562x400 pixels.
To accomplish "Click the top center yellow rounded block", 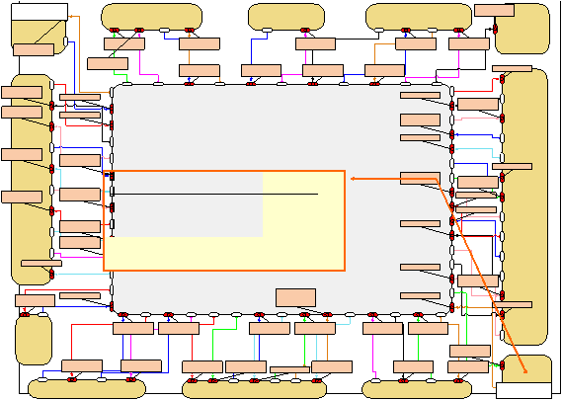I will [x=286, y=17].
